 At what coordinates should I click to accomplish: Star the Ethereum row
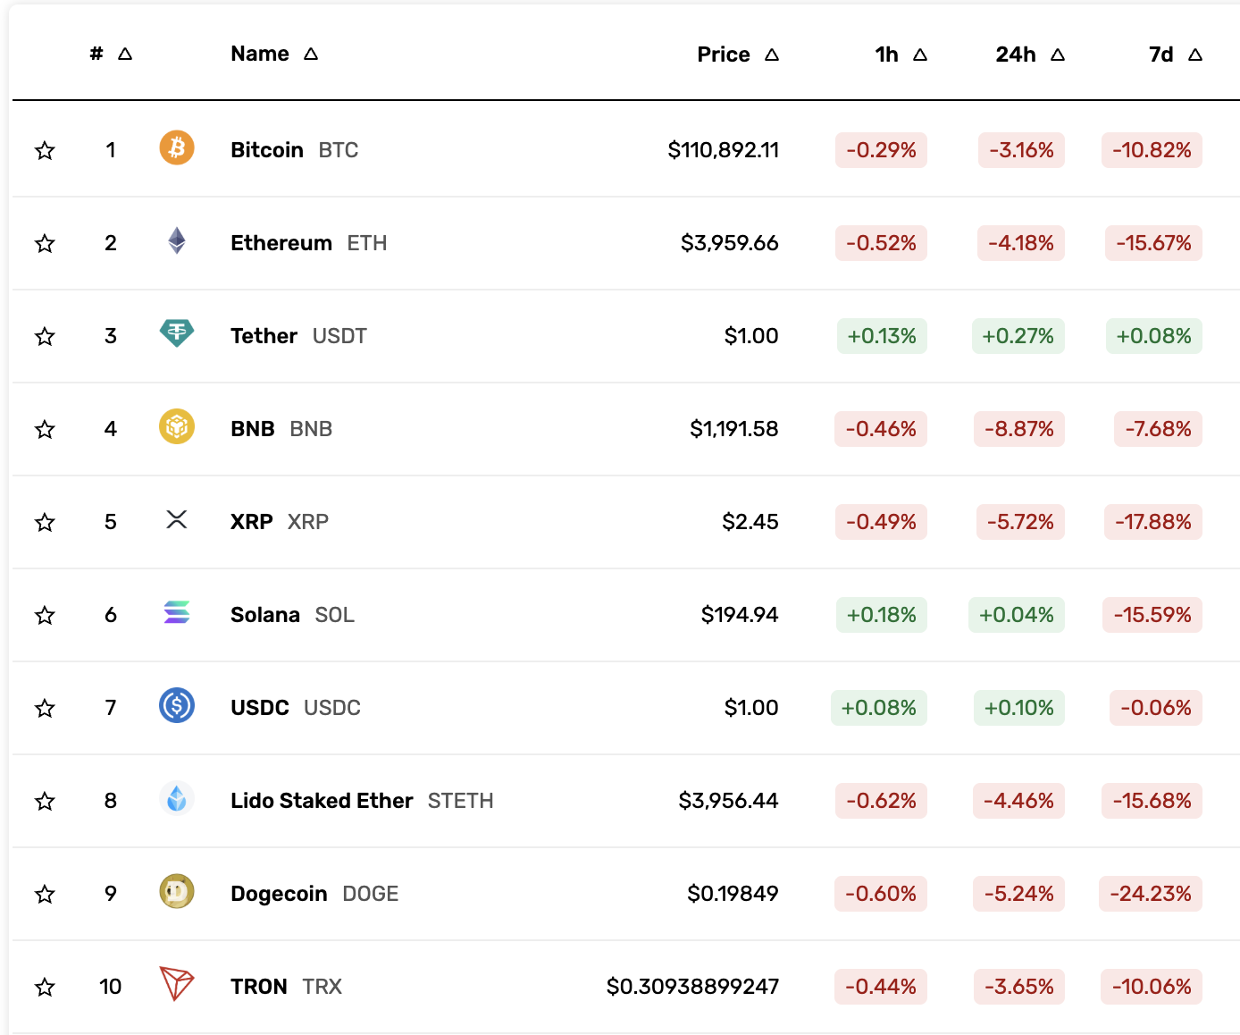pyautogui.click(x=44, y=243)
